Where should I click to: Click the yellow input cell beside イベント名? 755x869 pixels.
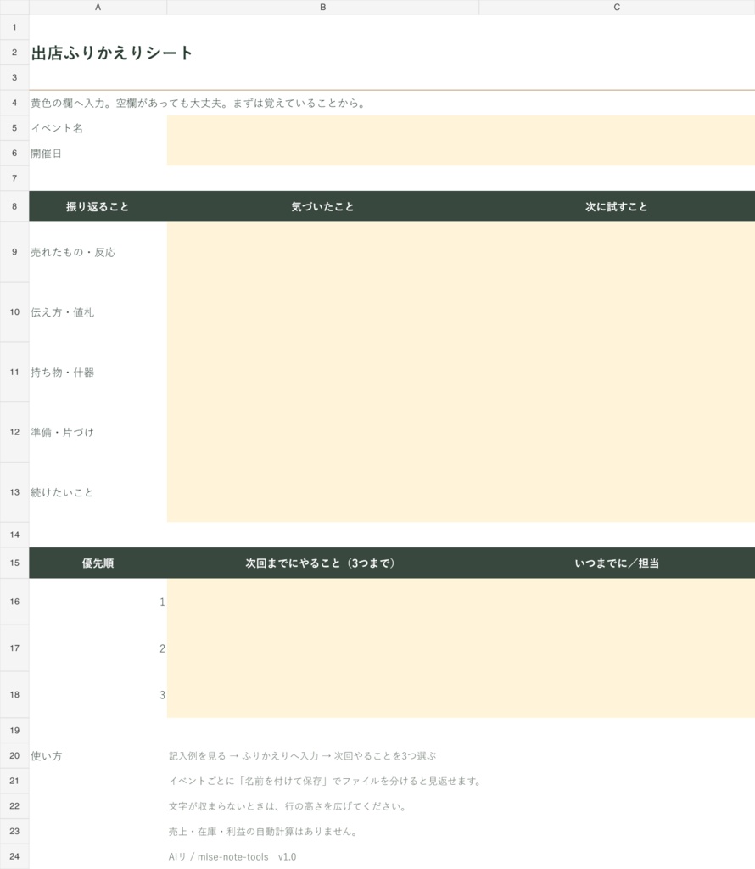461,128
